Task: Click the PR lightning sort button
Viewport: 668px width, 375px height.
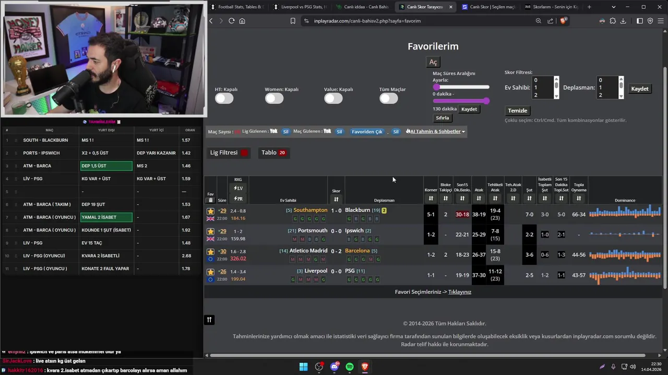Action: 238,198
